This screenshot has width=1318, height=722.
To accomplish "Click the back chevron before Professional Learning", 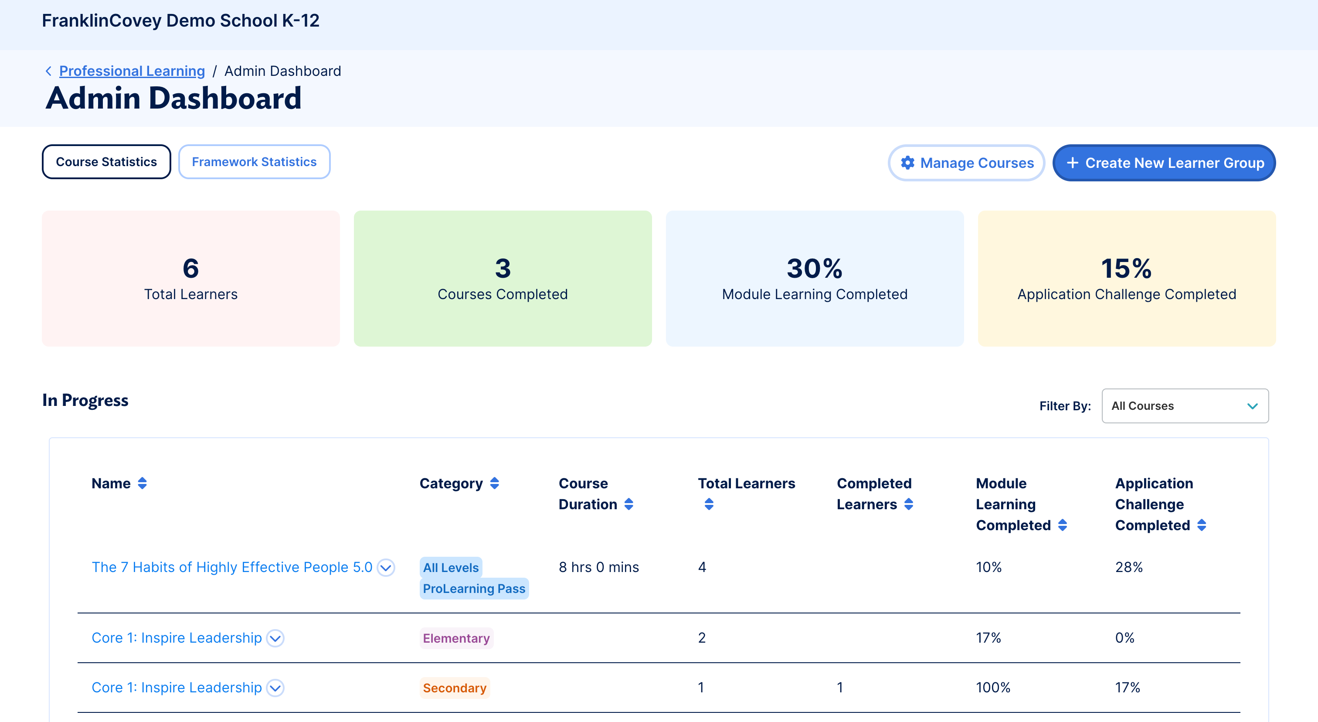I will [x=49, y=71].
